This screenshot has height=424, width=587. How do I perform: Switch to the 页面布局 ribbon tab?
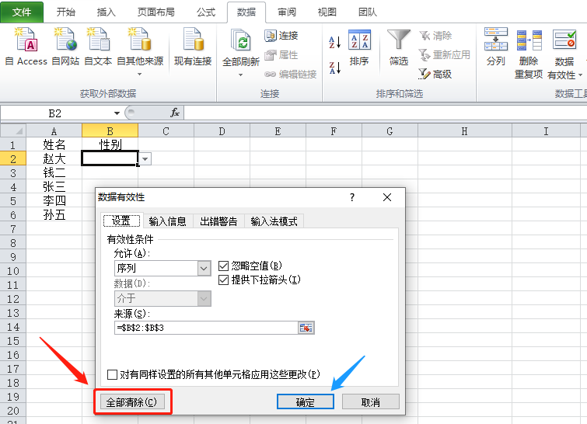[x=156, y=12]
